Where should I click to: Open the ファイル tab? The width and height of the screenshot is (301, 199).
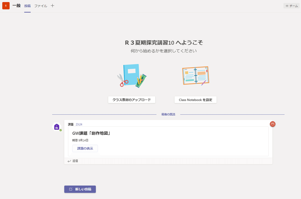[41, 5]
